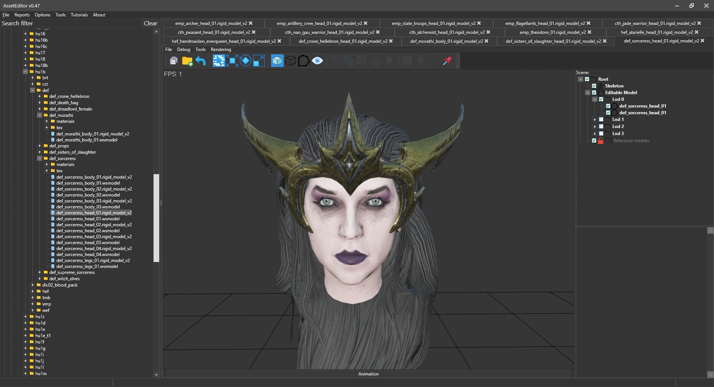The image size is (714, 387).
Task: Uncheck the Skeleton visibility checkbox
Action: click(x=594, y=86)
